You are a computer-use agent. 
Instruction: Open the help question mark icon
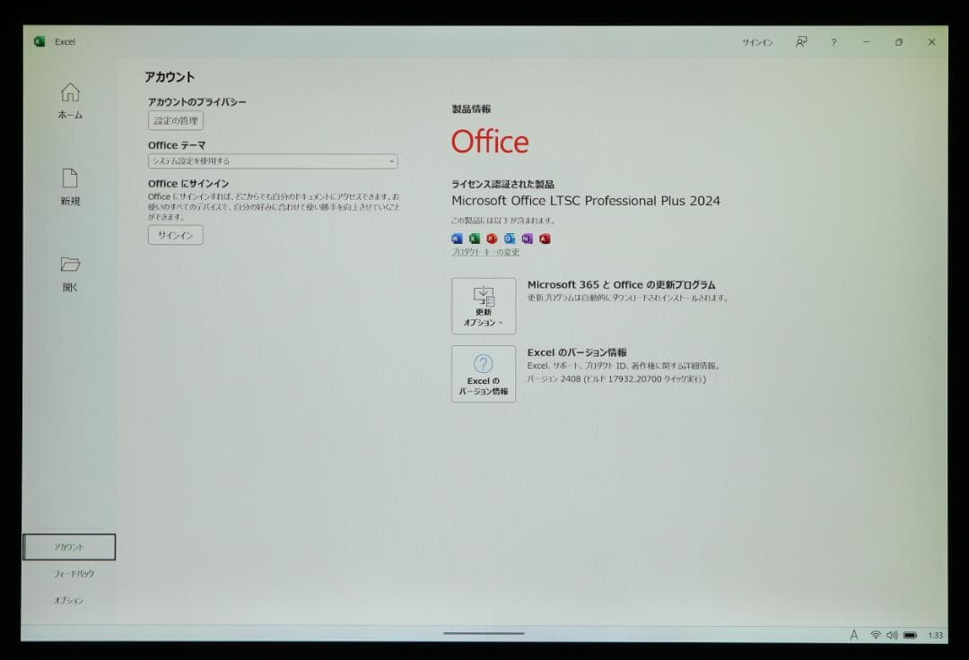[x=834, y=42]
